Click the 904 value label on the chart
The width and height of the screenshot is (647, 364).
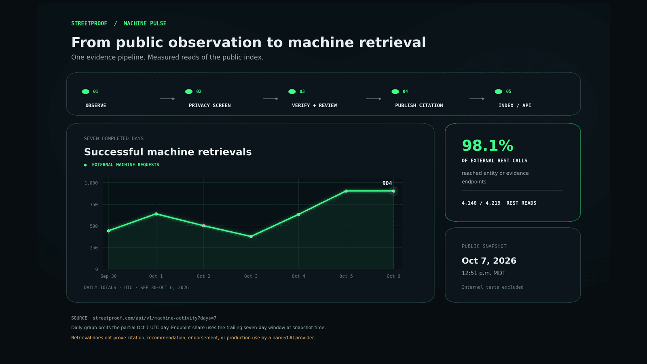coord(387,183)
